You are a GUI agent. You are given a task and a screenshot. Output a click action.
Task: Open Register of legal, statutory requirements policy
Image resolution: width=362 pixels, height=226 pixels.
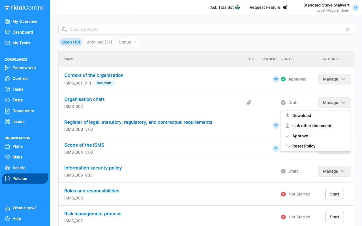pyautogui.click(x=138, y=122)
